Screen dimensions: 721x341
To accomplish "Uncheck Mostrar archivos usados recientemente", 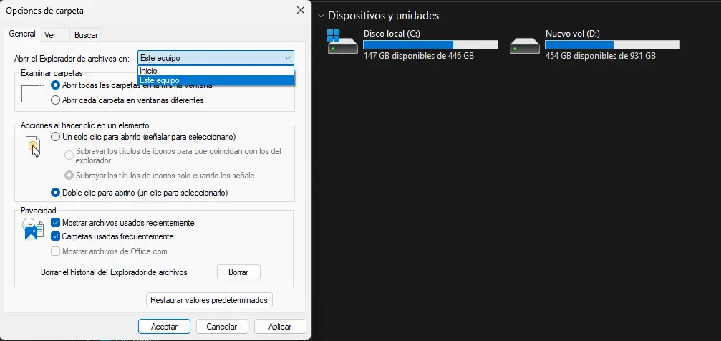I will (x=56, y=223).
